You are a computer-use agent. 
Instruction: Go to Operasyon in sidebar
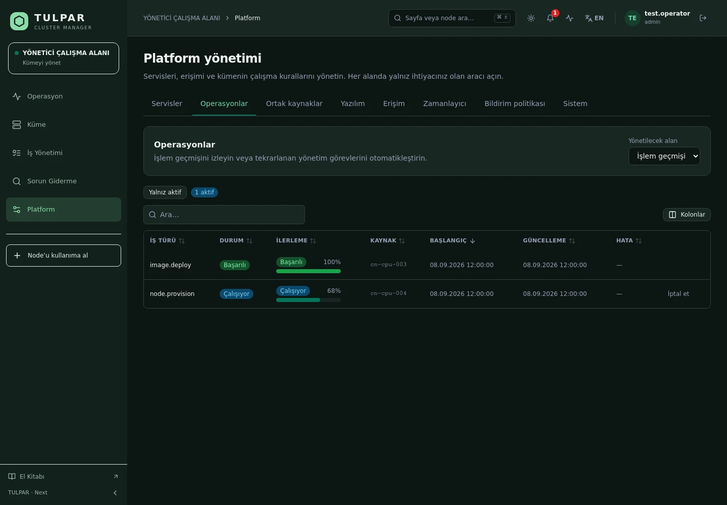64,96
